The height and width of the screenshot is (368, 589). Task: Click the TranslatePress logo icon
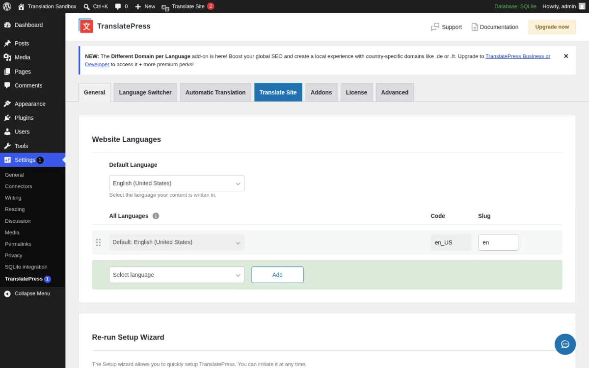click(x=86, y=26)
